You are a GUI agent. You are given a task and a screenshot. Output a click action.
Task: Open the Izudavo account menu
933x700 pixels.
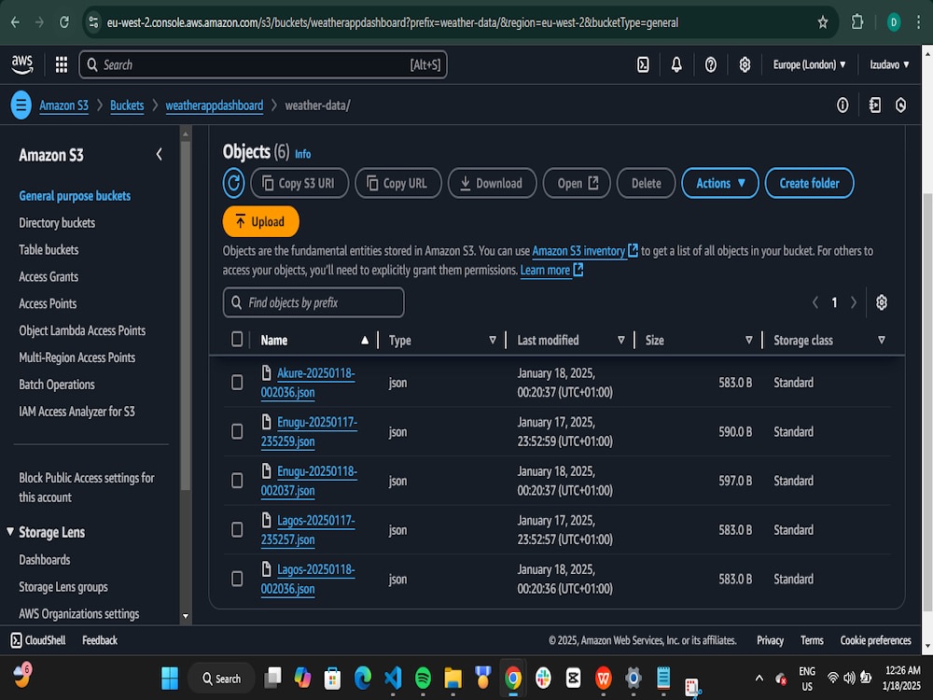tap(889, 64)
